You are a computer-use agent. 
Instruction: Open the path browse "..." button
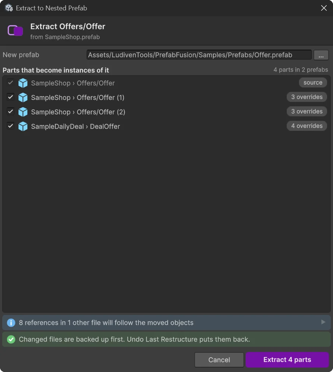pyautogui.click(x=321, y=55)
